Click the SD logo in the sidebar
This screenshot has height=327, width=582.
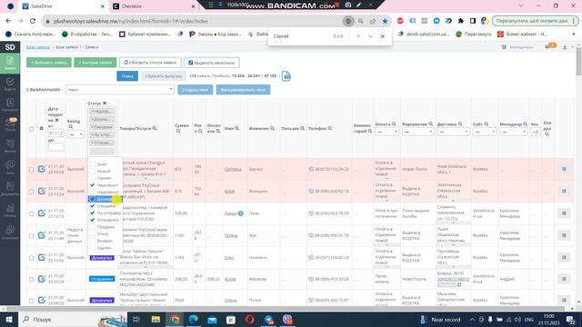click(x=10, y=47)
